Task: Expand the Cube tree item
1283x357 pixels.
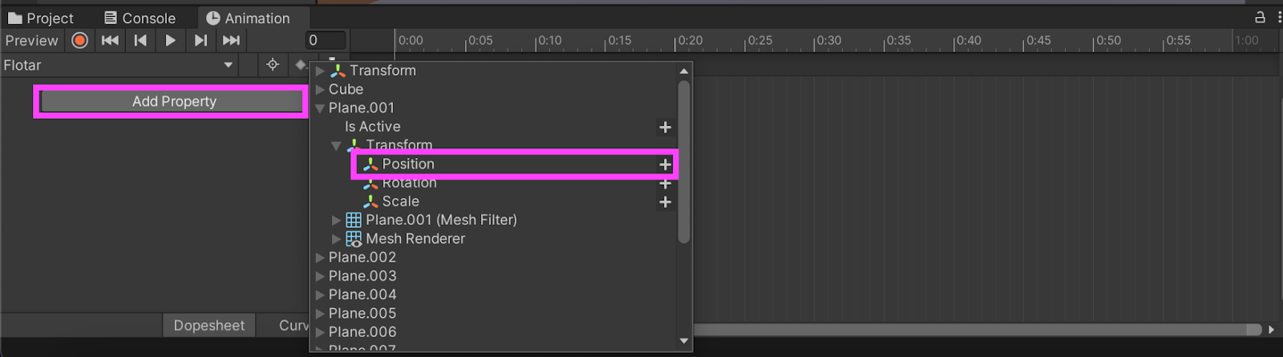Action: coord(320,89)
